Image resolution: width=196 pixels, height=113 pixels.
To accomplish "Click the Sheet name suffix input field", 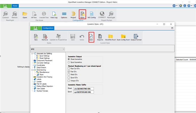I will click(83, 89).
